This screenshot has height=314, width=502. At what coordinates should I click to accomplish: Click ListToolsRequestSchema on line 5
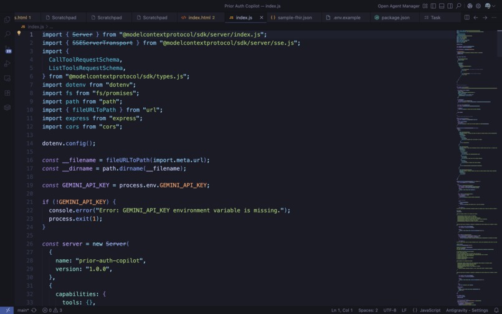tap(86, 68)
